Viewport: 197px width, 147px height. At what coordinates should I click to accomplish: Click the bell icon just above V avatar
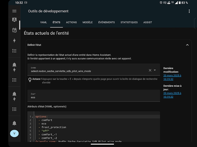click(x=14, y=123)
